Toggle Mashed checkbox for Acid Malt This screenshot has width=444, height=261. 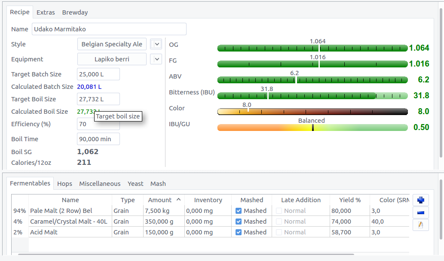click(x=239, y=232)
